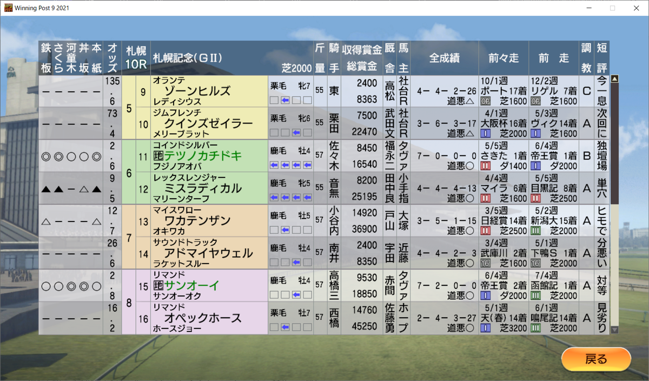649x381 pixels.
Task: Select the horse name テツノカチドキ
Action: [203, 156]
